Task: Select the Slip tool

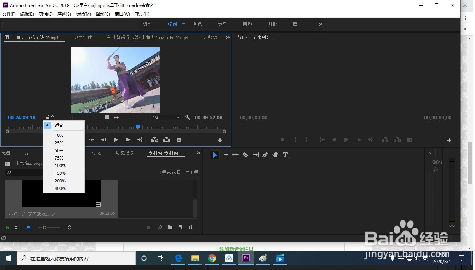Action: coord(255,155)
